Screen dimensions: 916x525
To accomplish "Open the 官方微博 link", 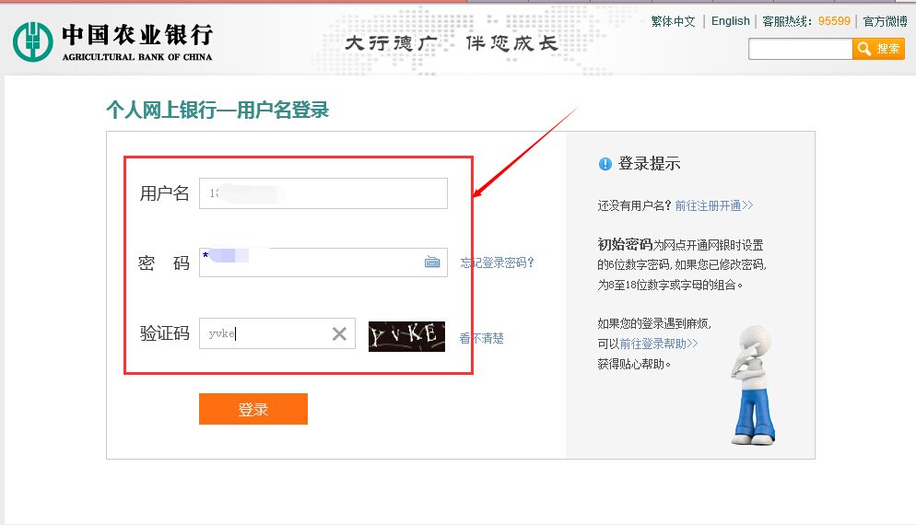I will tap(885, 21).
